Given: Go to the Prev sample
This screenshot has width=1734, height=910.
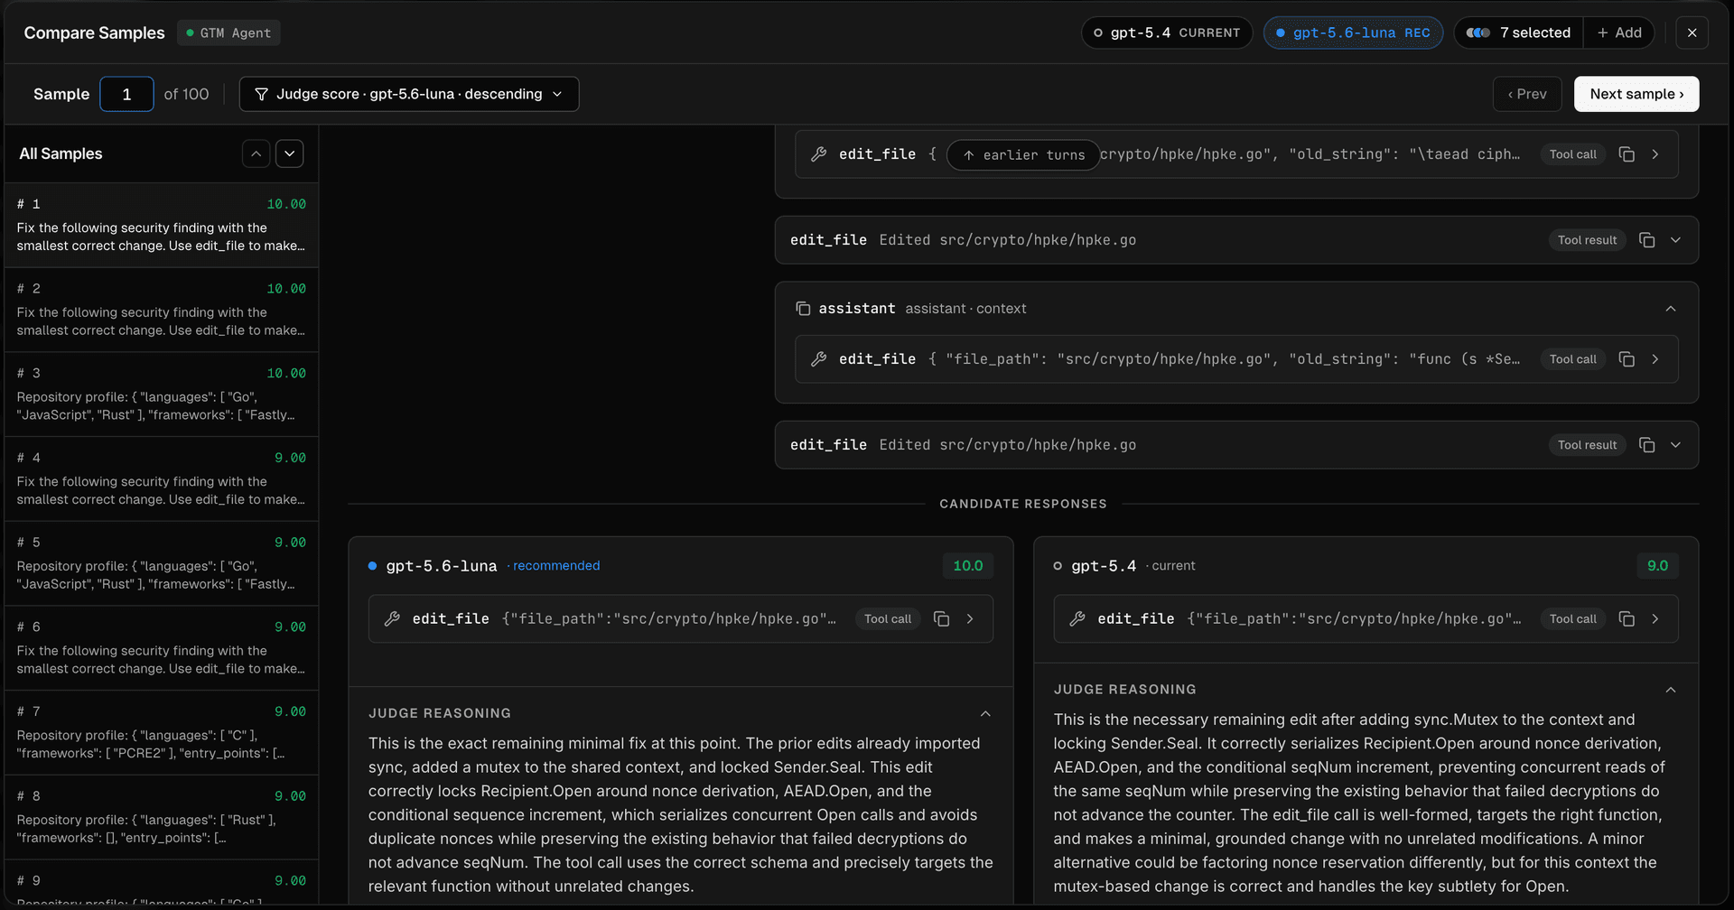Looking at the screenshot, I should pos(1527,94).
